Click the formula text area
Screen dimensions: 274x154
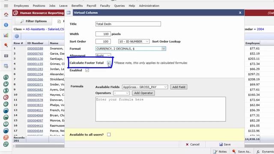pos(161,109)
